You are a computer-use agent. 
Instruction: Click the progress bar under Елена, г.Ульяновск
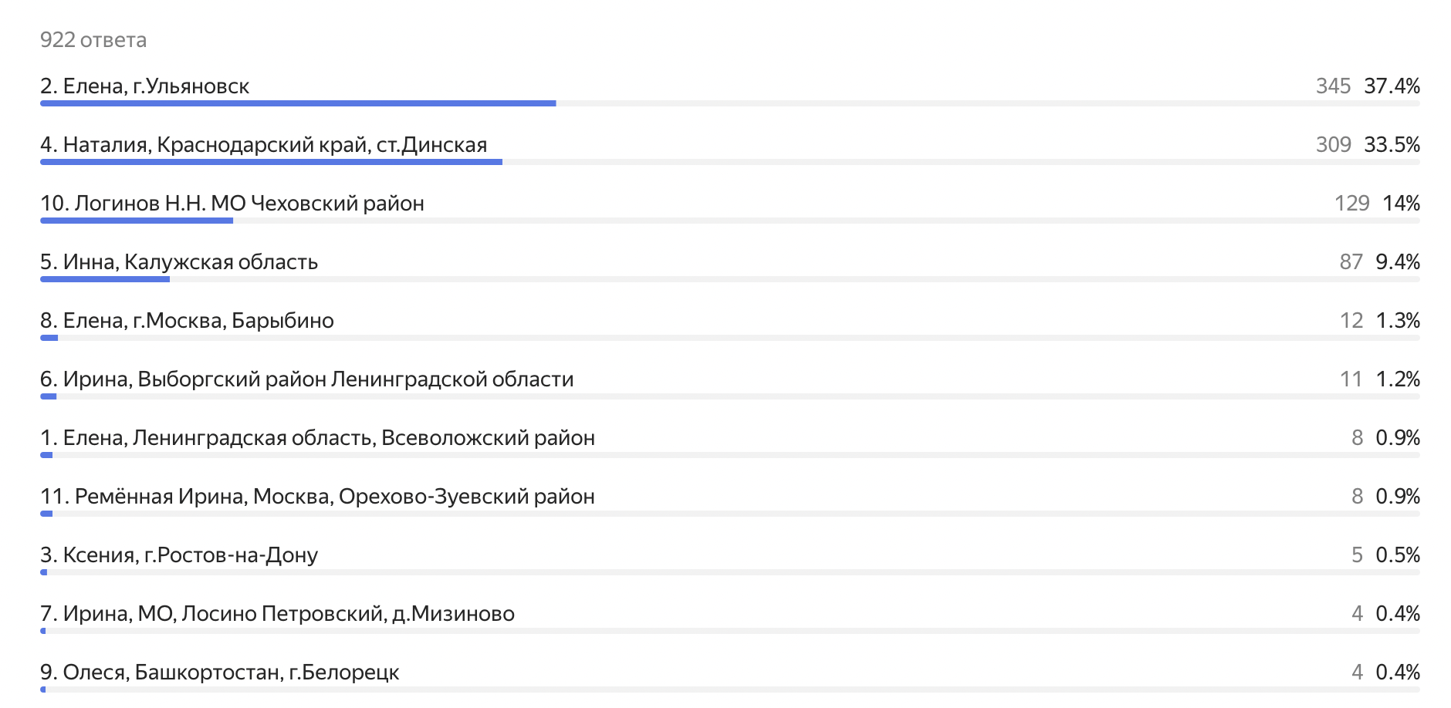(298, 103)
